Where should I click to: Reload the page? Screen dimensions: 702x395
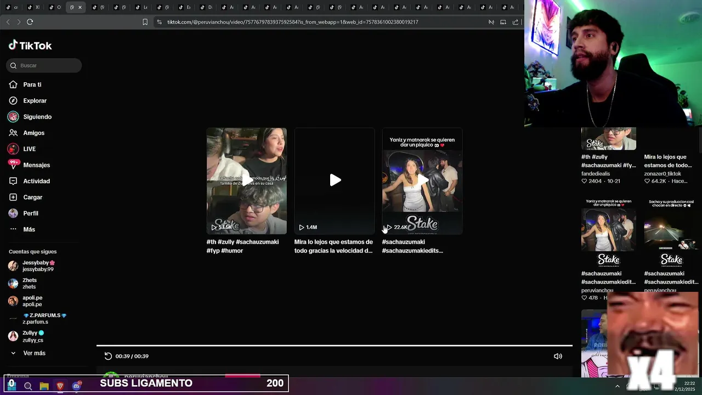point(30,22)
